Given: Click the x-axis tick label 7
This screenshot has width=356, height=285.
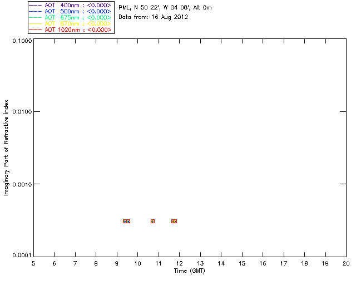Looking at the screenshot, I should pyautogui.click(x=75, y=263).
